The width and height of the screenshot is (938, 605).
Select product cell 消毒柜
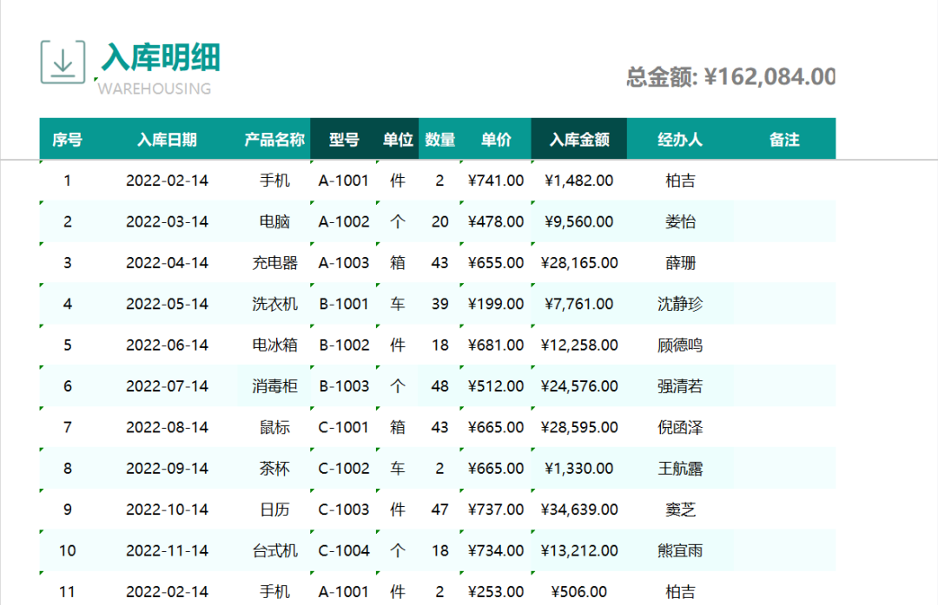pos(274,386)
